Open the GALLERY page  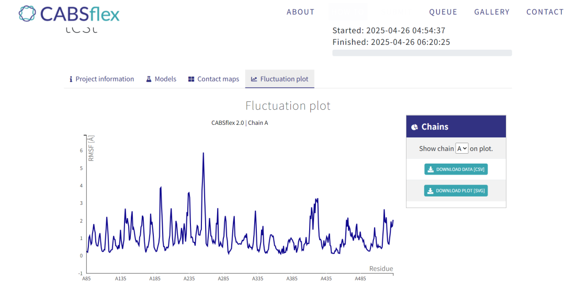pos(492,12)
